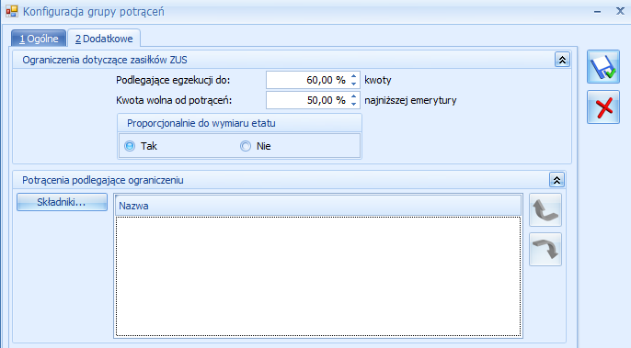Click the najniższej emerytury text
This screenshot has height=348, width=631.
tap(410, 100)
